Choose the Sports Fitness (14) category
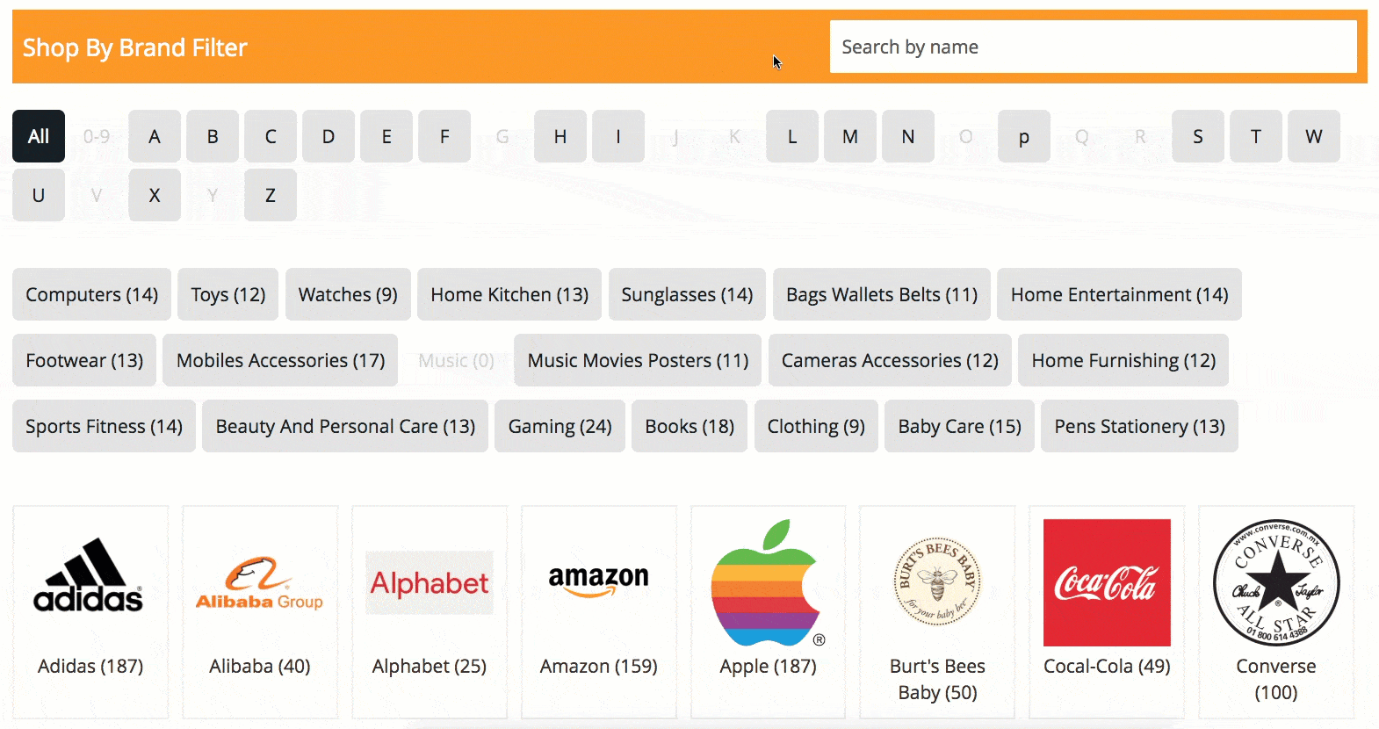The image size is (1379, 729). pos(104,426)
